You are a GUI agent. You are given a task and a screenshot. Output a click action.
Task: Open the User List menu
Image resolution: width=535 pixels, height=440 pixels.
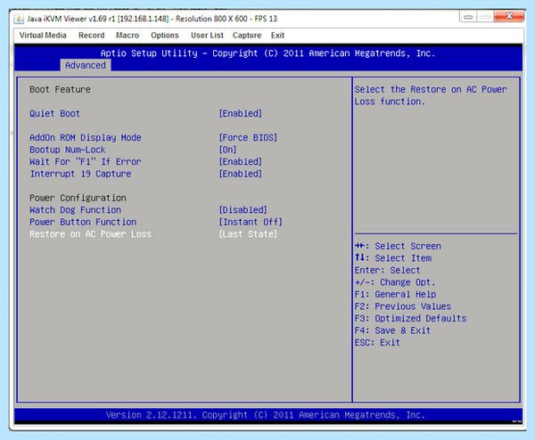point(207,36)
